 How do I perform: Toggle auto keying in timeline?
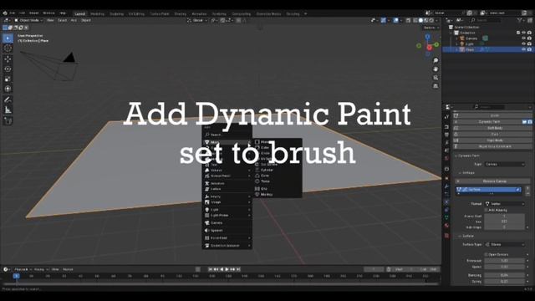198,269
